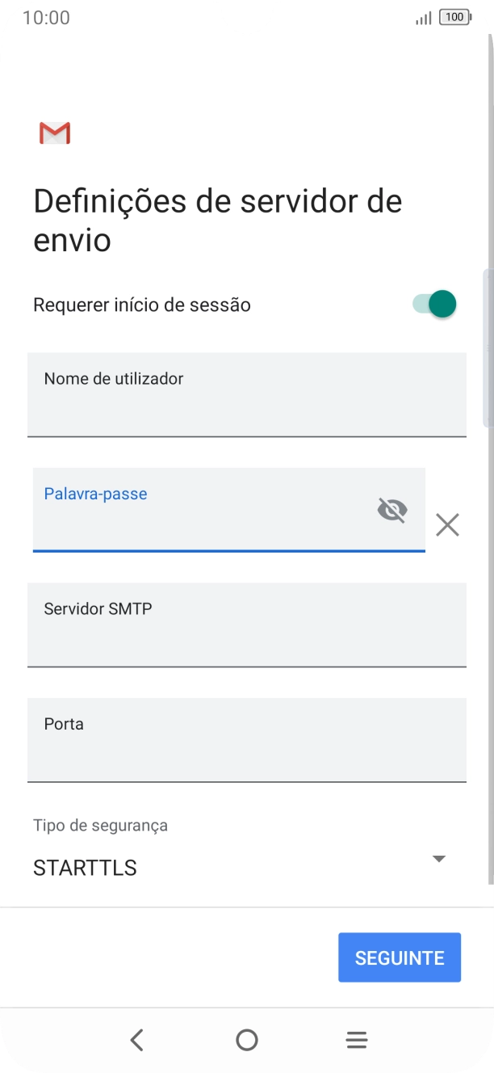Tap the Gmail envelope icon

coord(54,133)
